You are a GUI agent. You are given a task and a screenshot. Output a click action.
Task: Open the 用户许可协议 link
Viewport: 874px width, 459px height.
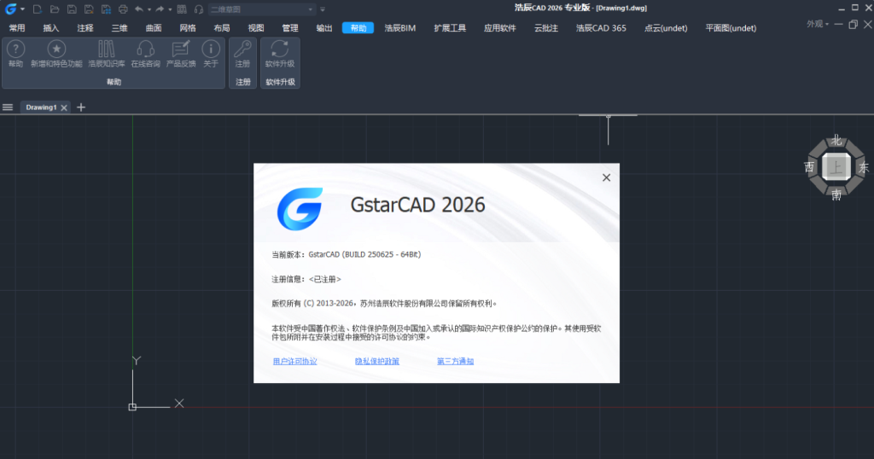(294, 361)
